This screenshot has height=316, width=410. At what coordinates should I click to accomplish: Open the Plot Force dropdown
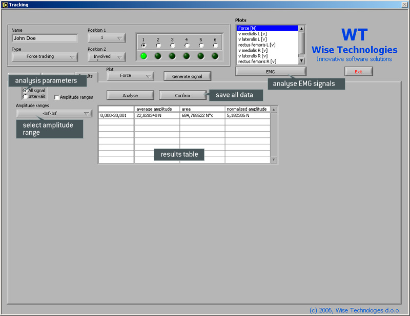click(130, 76)
